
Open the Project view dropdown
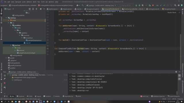pos(9,9)
